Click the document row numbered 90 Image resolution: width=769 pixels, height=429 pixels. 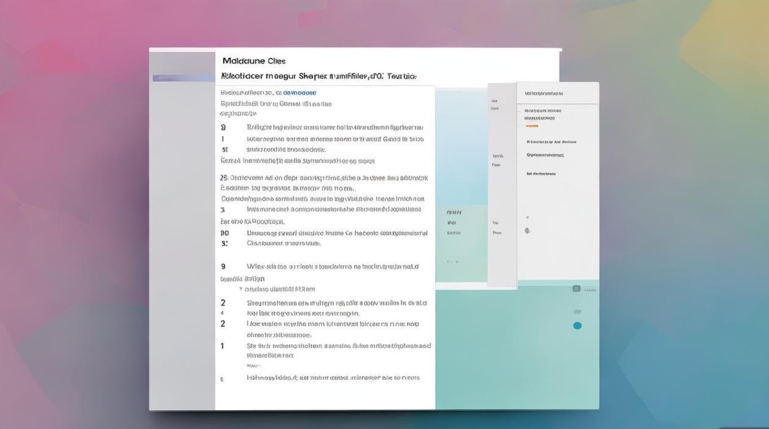click(x=336, y=233)
